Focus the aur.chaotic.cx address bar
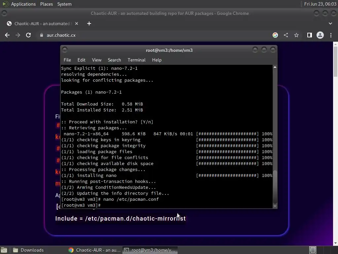338x254 pixels. pyautogui.click(x=61, y=35)
